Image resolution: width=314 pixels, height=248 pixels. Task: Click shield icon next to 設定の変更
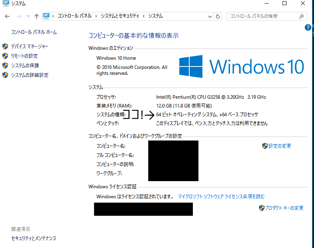265,146
